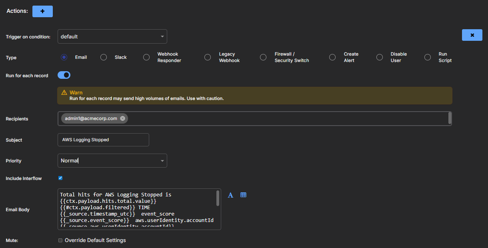Enable Override Default Settings checkbox

click(60, 240)
